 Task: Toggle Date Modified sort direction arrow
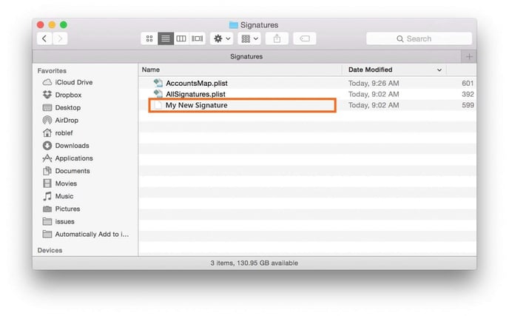click(439, 70)
